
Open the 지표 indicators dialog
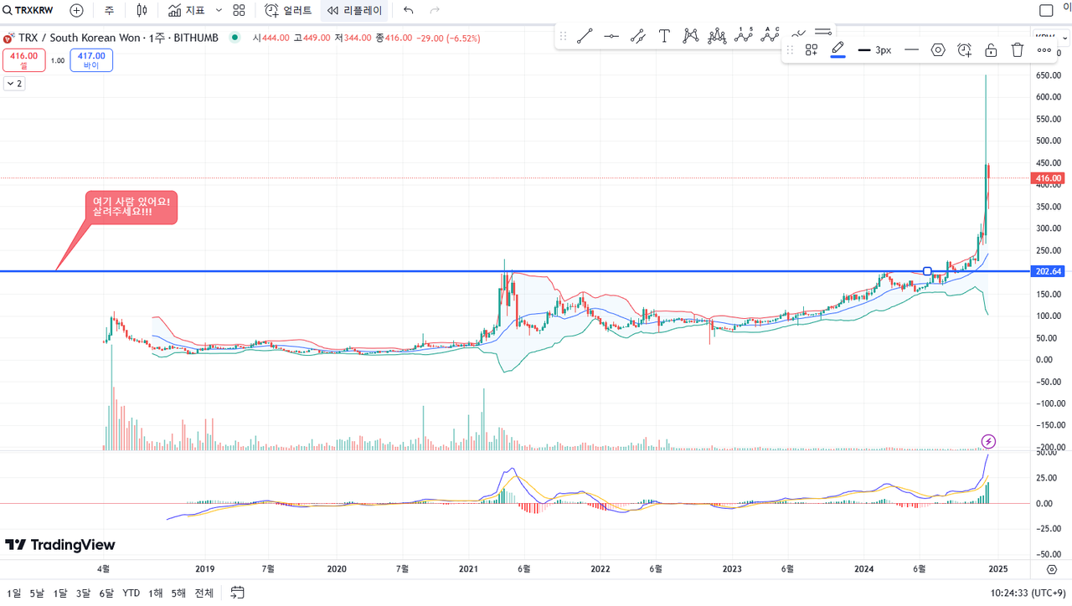(x=187, y=11)
